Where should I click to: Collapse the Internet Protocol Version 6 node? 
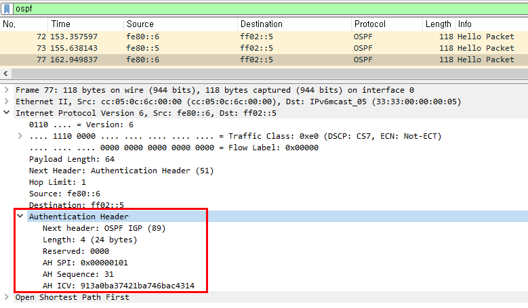[x=6, y=112]
